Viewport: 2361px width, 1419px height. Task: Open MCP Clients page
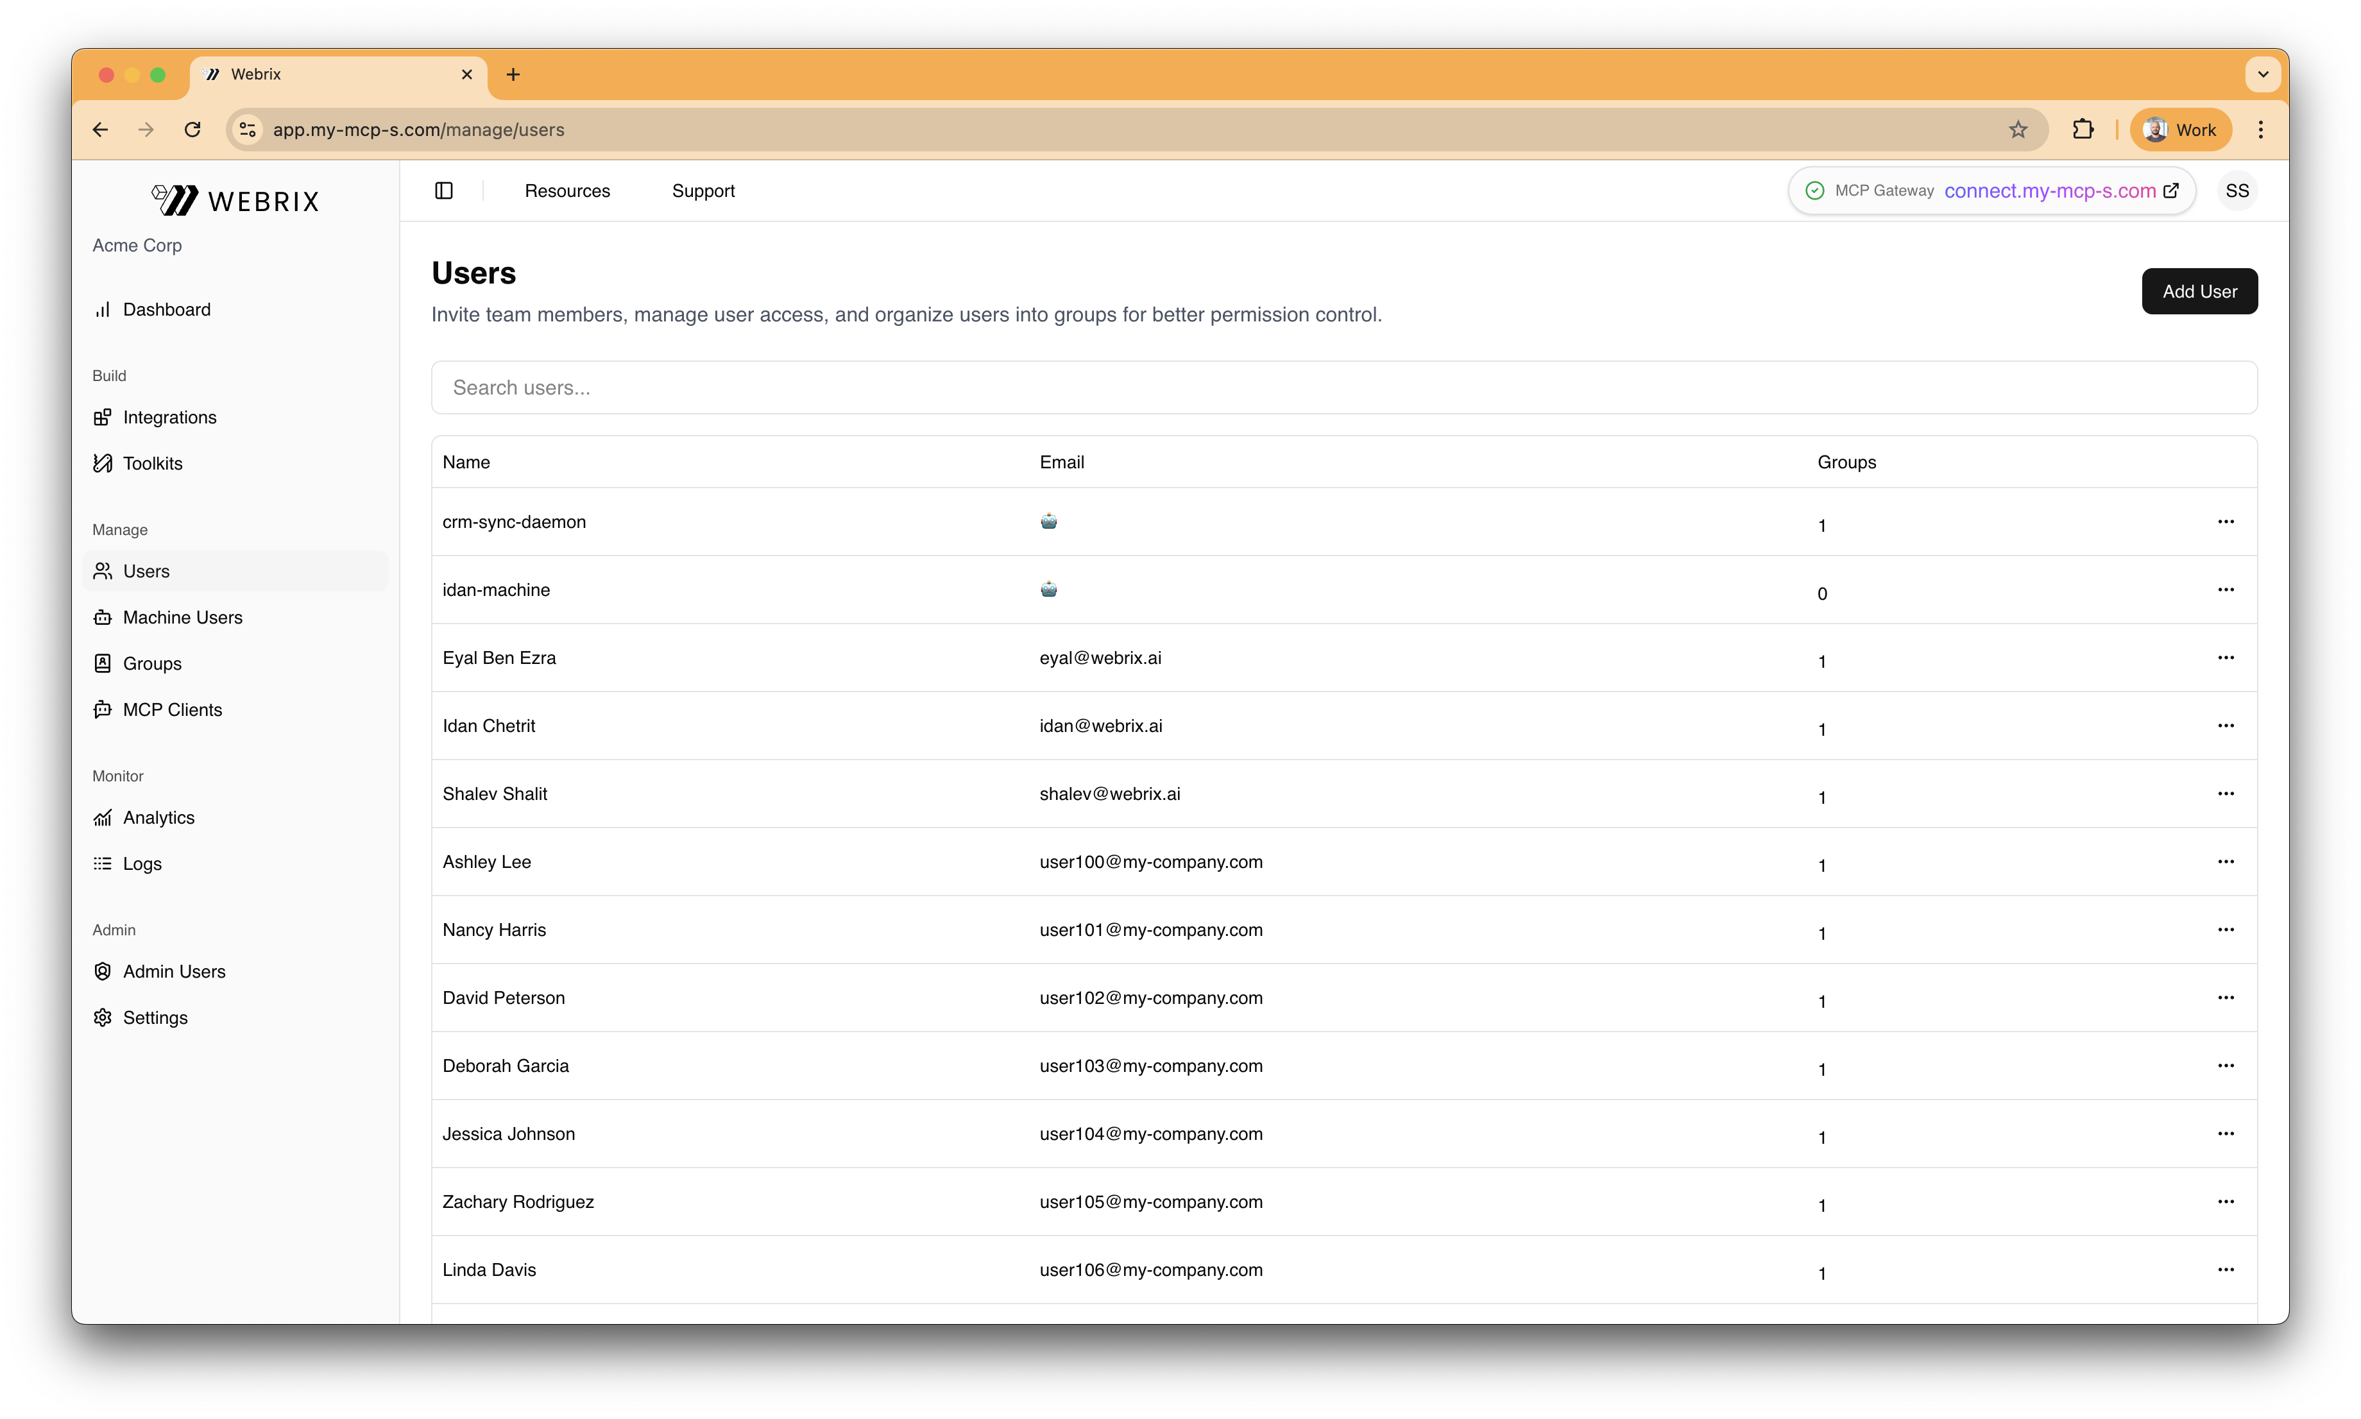(x=172, y=709)
